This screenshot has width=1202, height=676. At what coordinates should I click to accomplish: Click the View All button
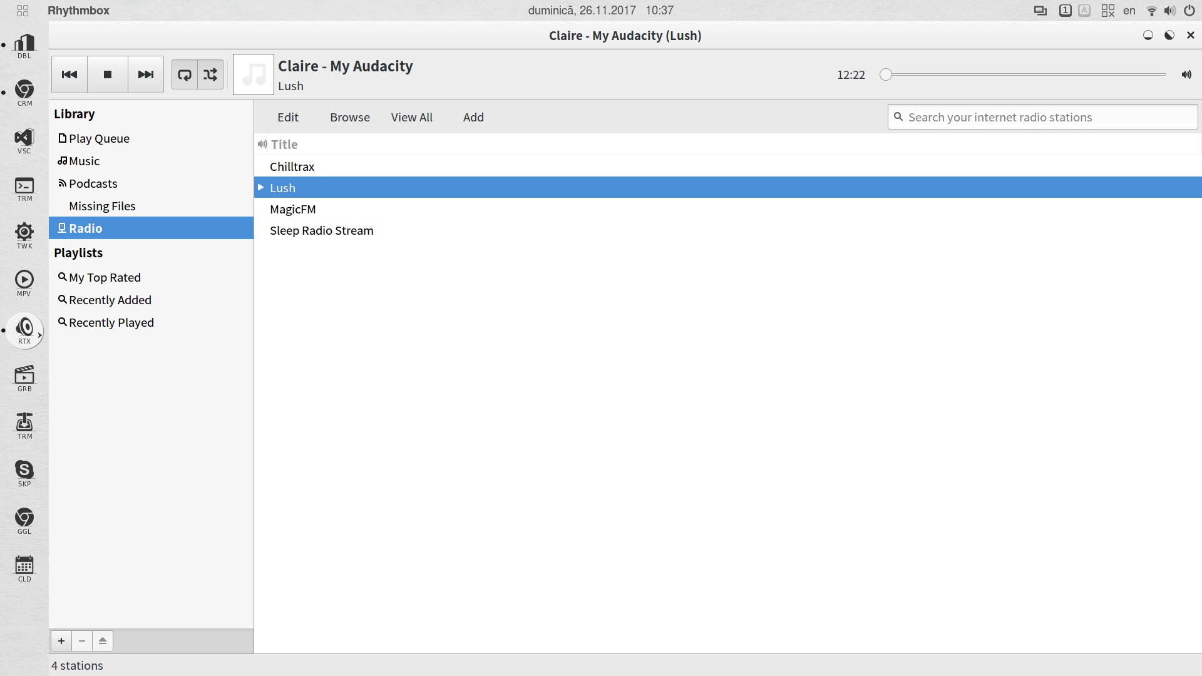pyautogui.click(x=411, y=117)
